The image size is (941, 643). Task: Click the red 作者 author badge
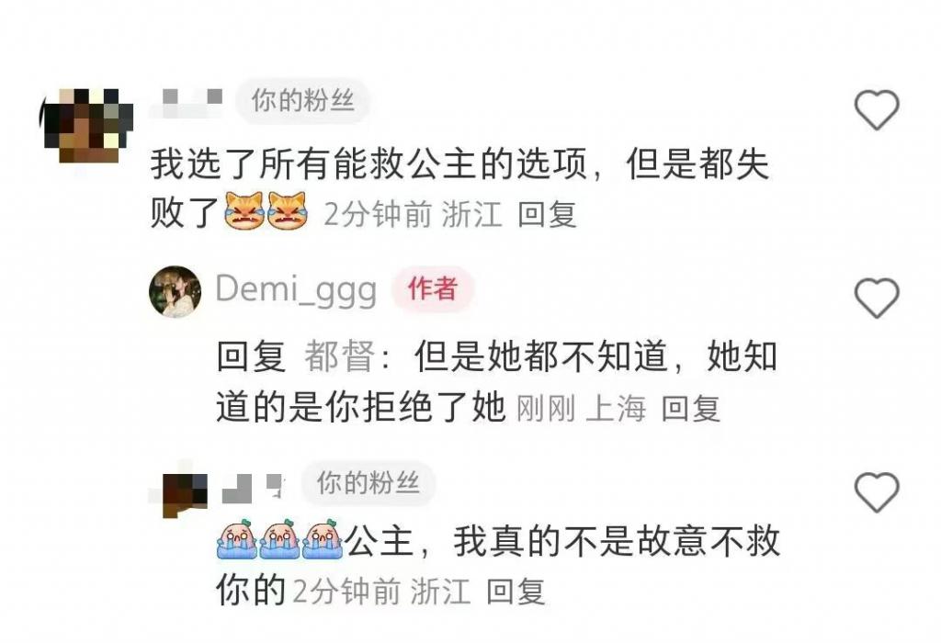[x=433, y=289]
